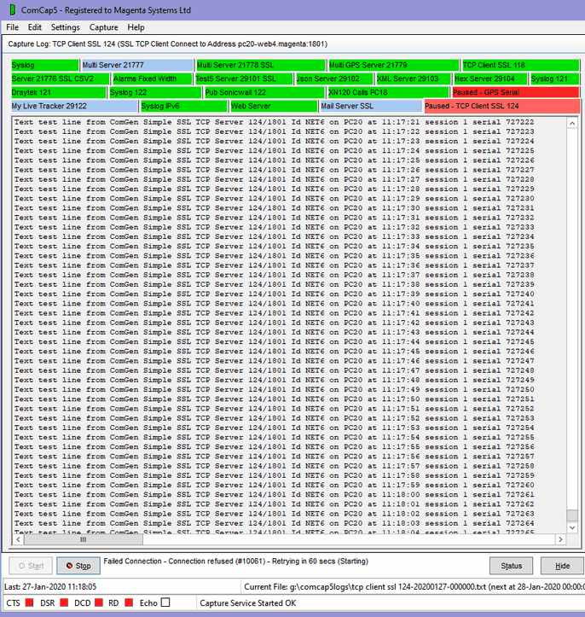The image size is (585, 617).
Task: Click the Status button
Action: (512, 566)
